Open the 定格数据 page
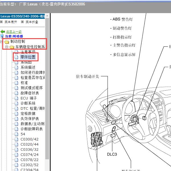171x171 pixels. coord(28,113)
